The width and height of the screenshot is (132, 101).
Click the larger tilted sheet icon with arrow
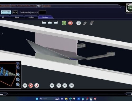[92, 23]
